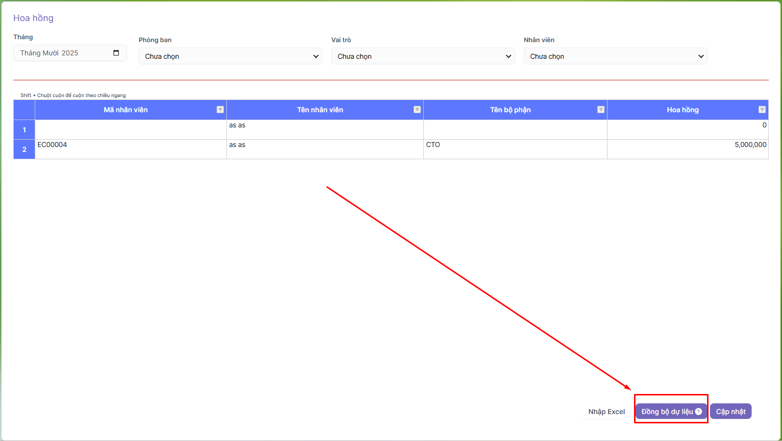Click filter icon in Tên nhân viên column
Image resolution: width=782 pixels, height=441 pixels.
point(417,110)
